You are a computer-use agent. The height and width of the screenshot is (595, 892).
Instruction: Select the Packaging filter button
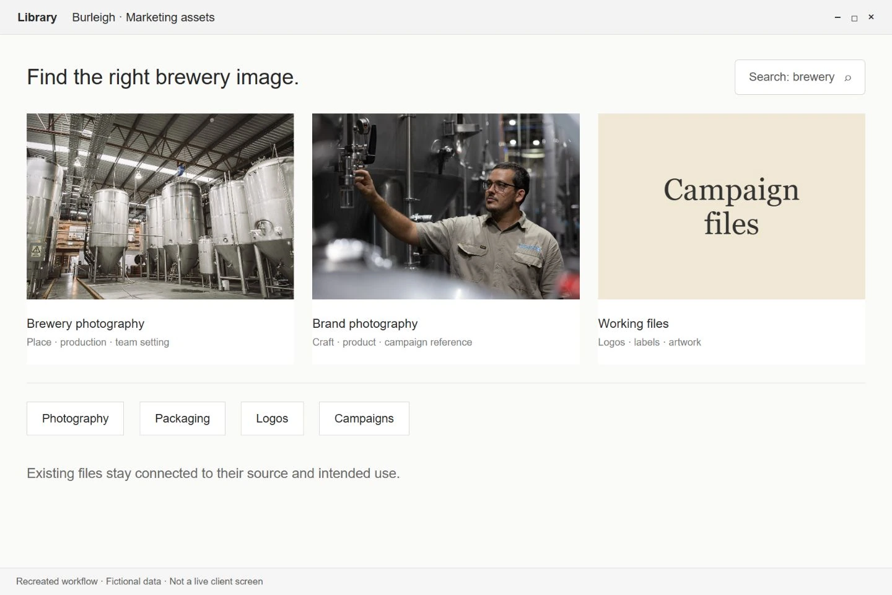(x=182, y=418)
